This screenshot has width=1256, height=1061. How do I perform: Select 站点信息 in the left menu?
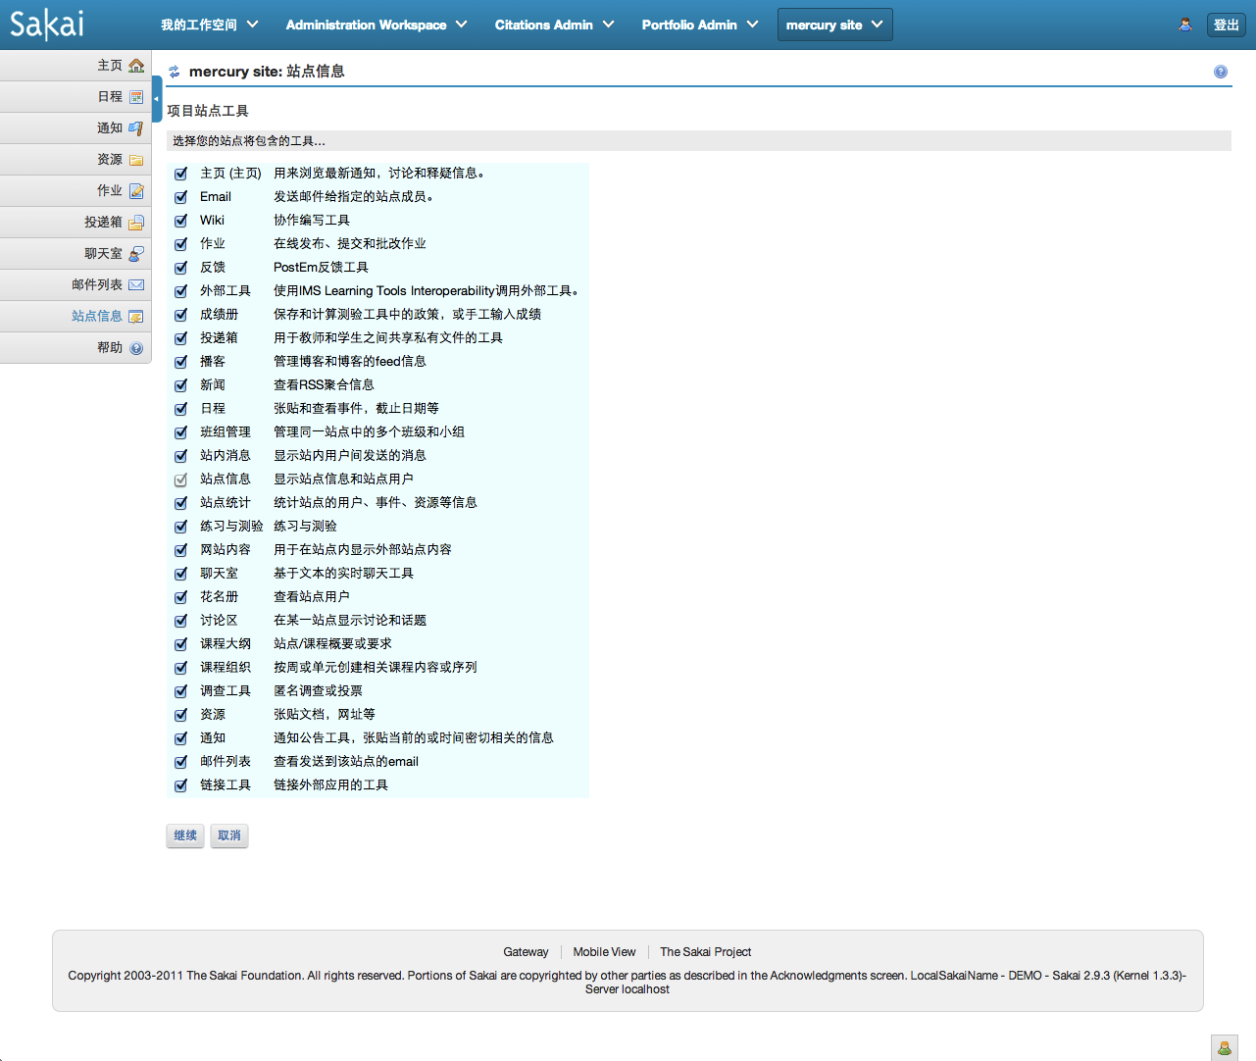[96, 316]
